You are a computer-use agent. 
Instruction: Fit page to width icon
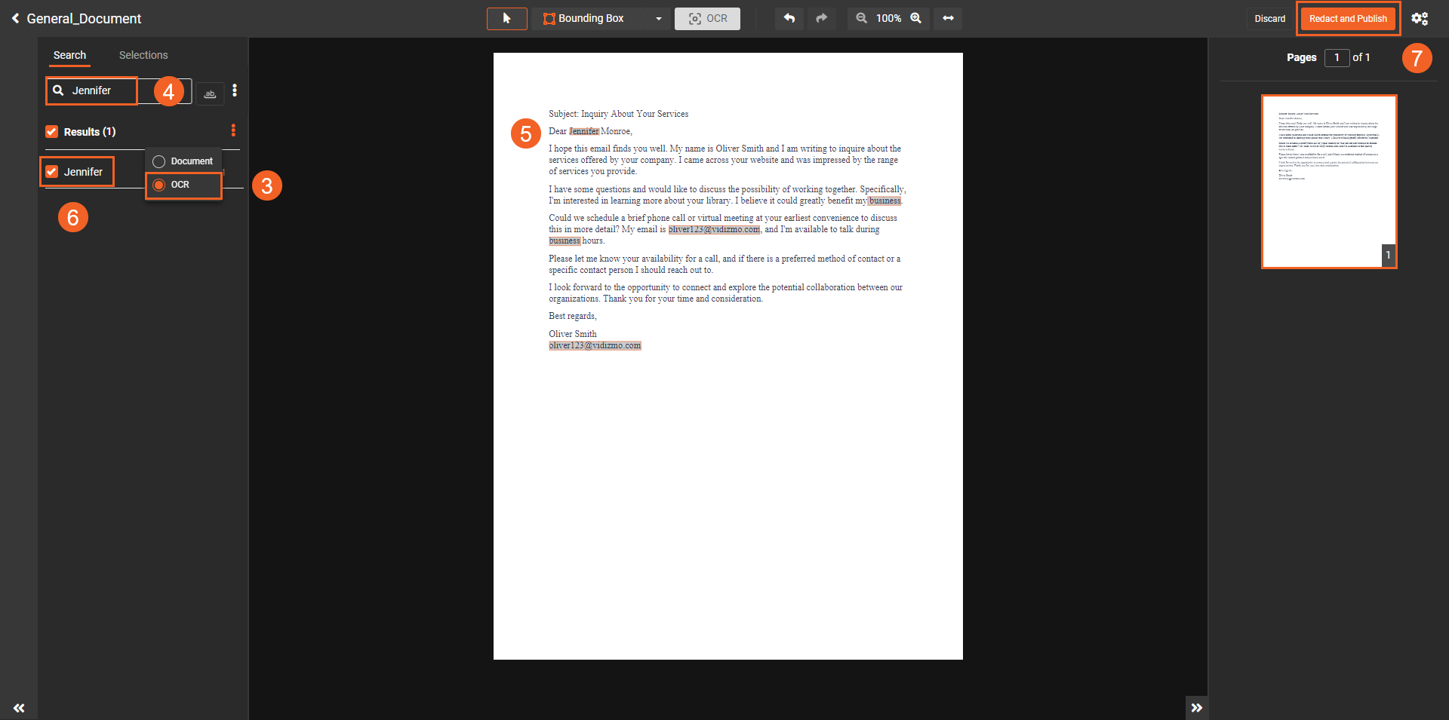pos(948,18)
